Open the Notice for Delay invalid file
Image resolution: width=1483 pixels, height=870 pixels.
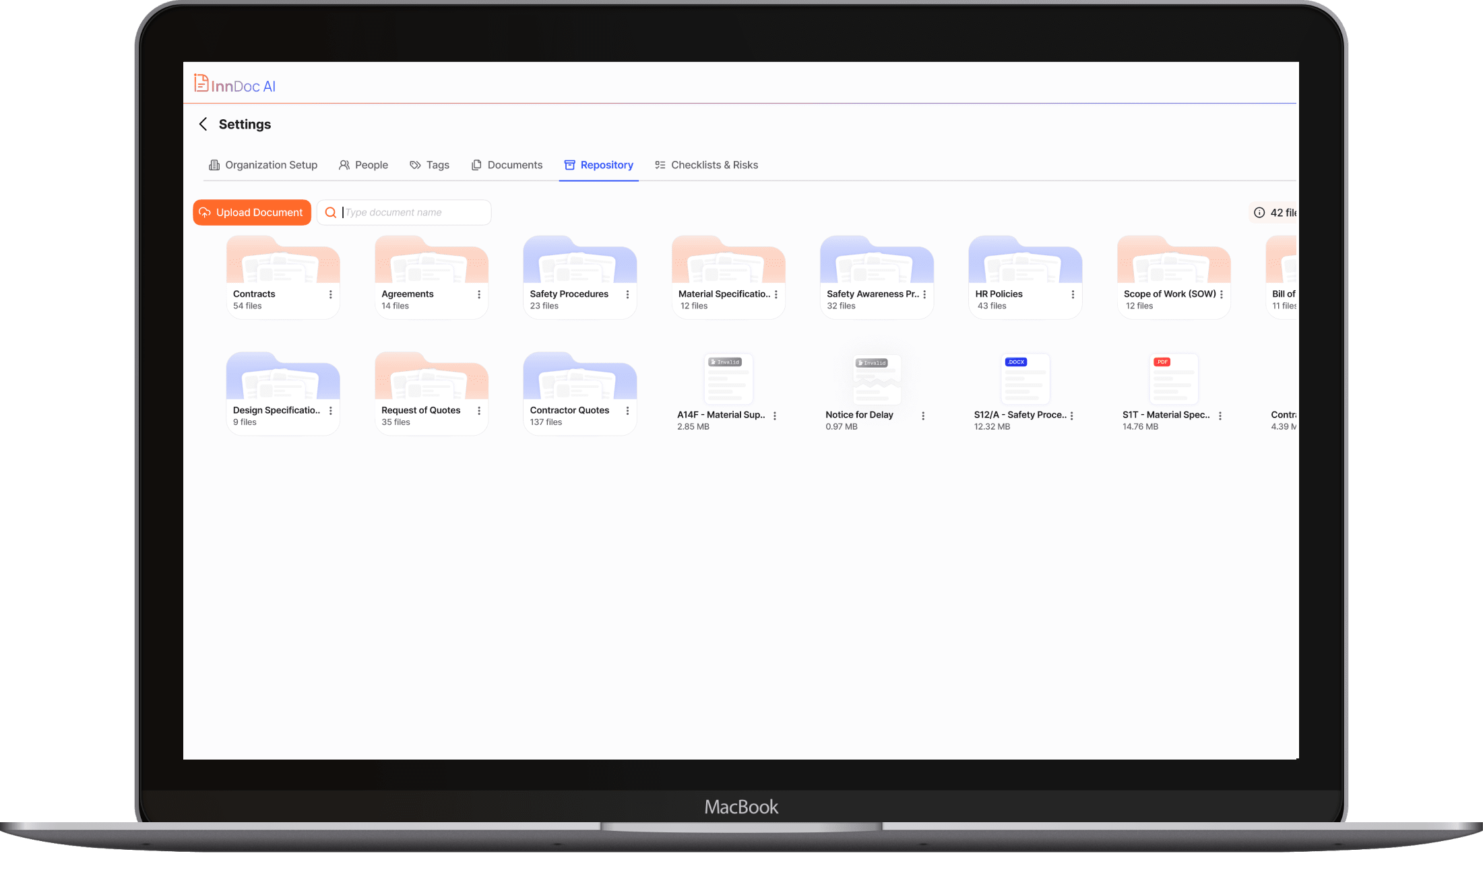pos(876,380)
